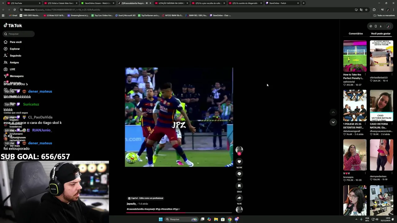Open the coin icon in top pill
This screenshot has height=223, width=397.
[x=371, y=26]
